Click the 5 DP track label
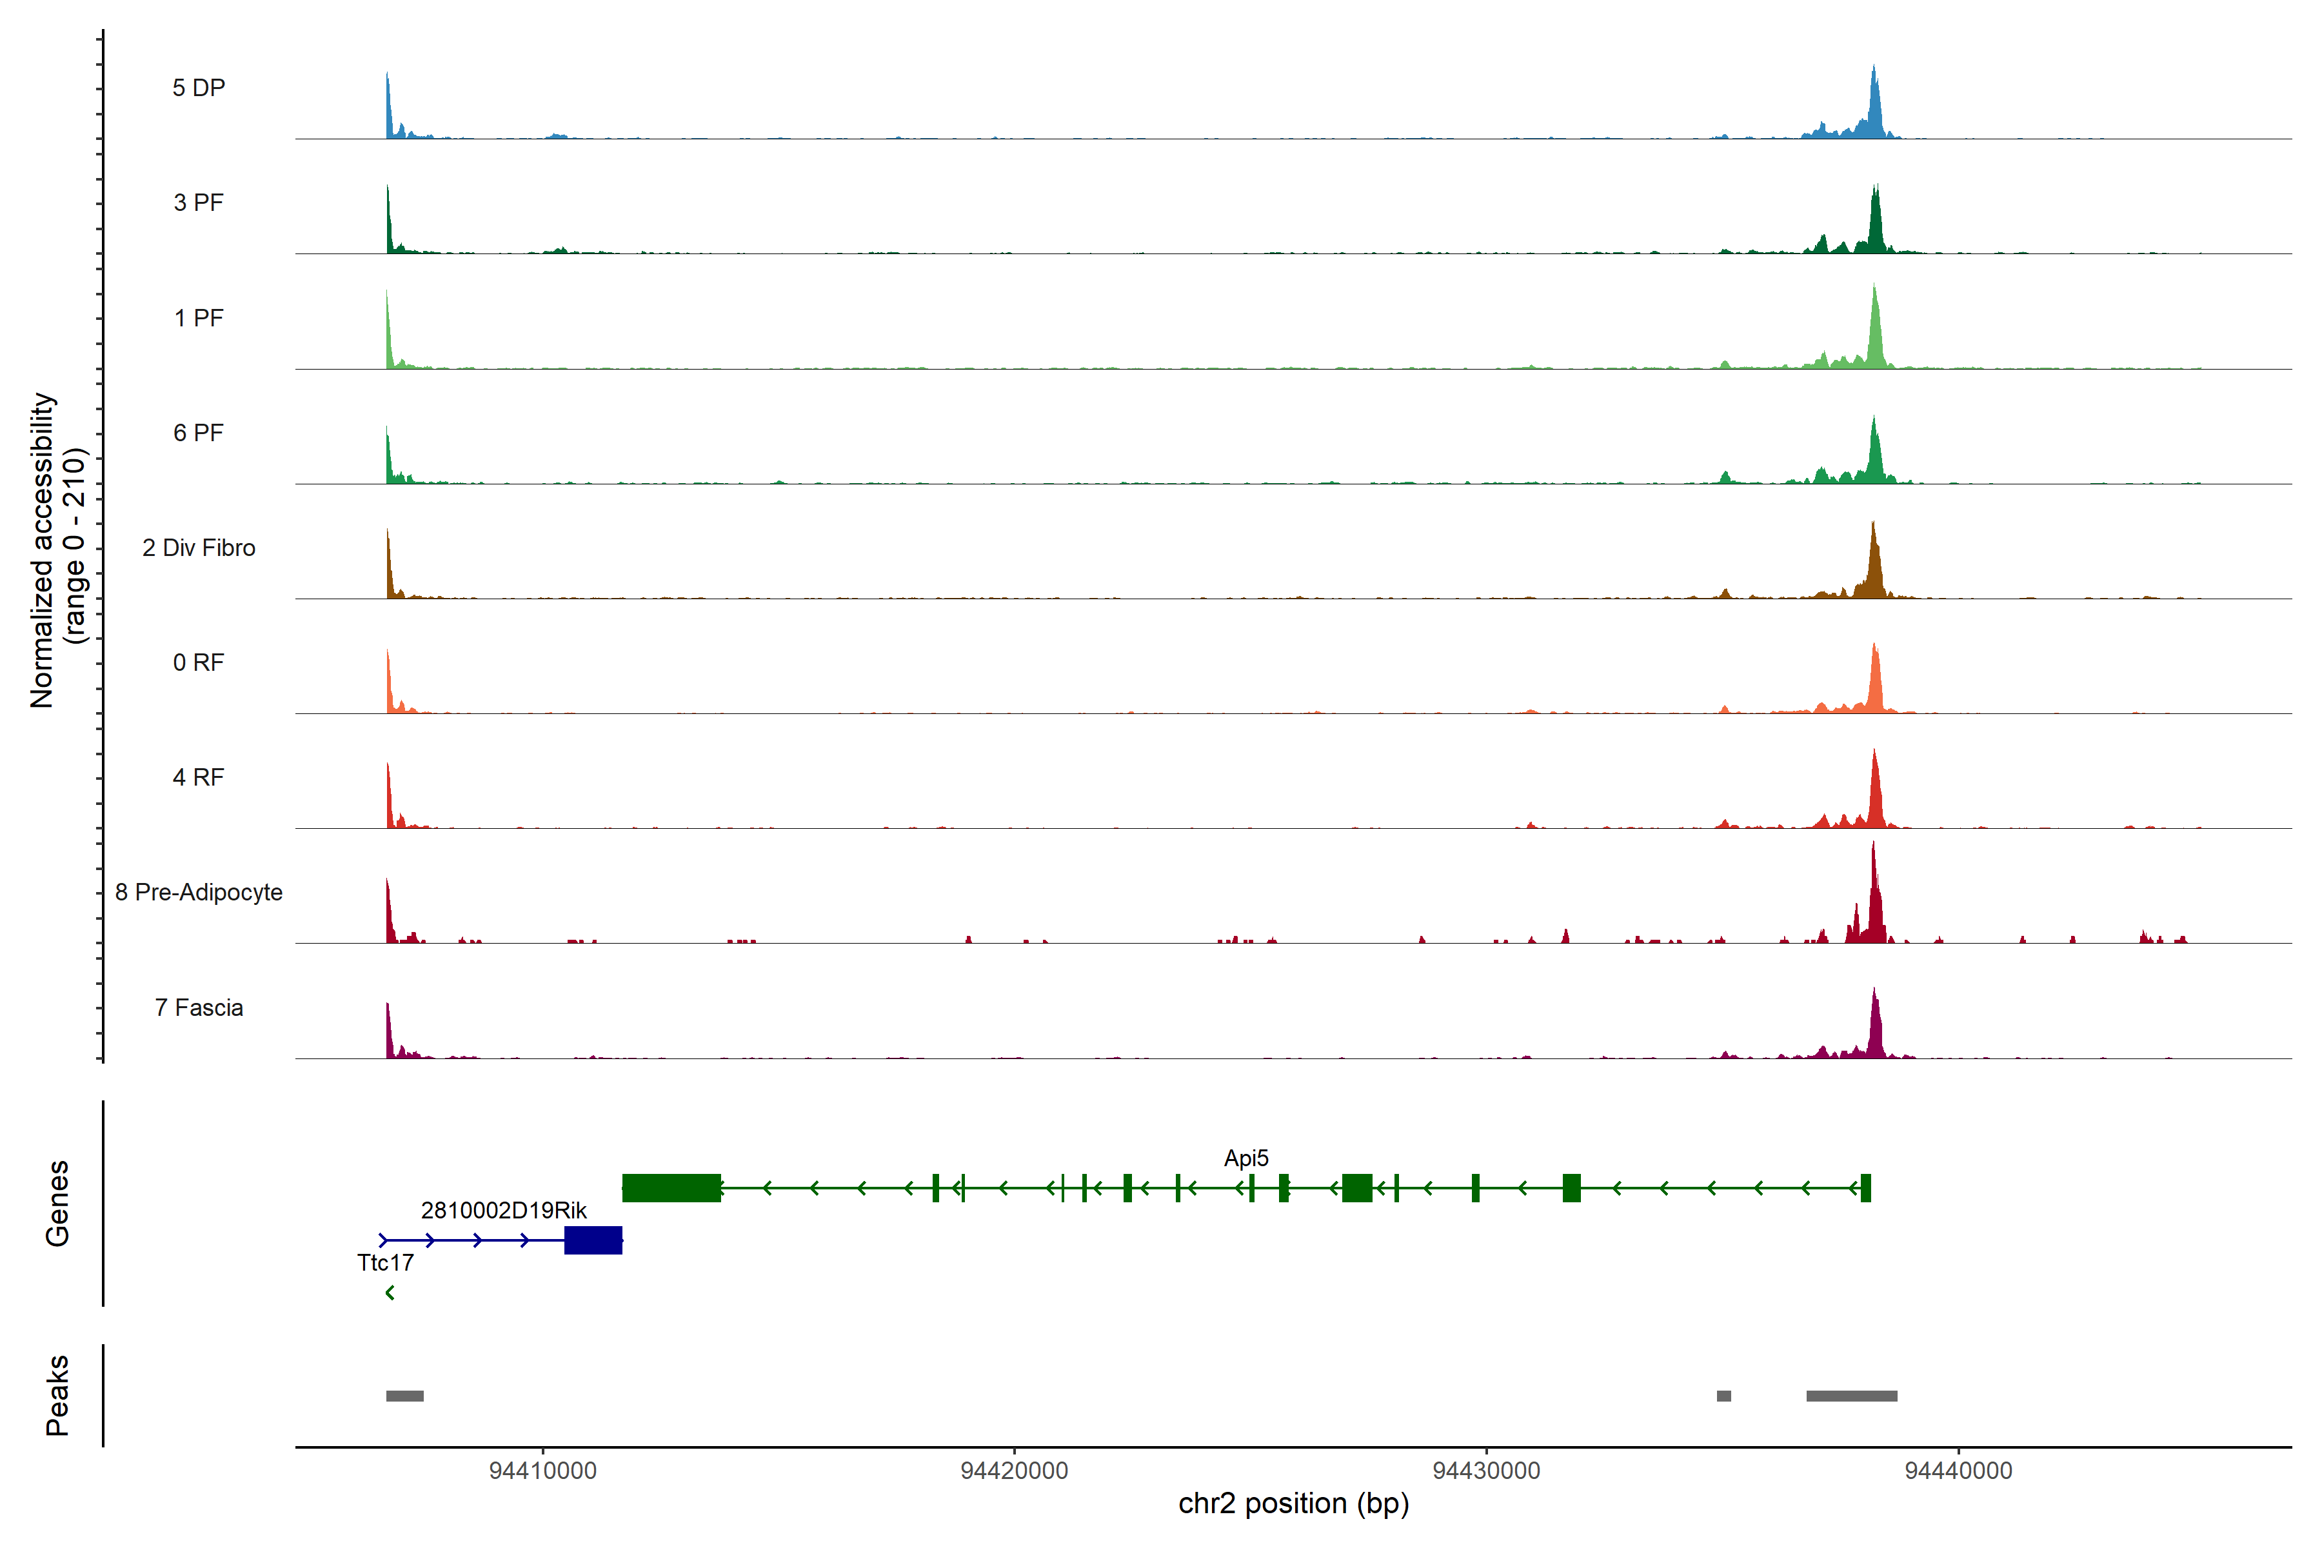This screenshot has height=1548, width=2322. [x=199, y=88]
